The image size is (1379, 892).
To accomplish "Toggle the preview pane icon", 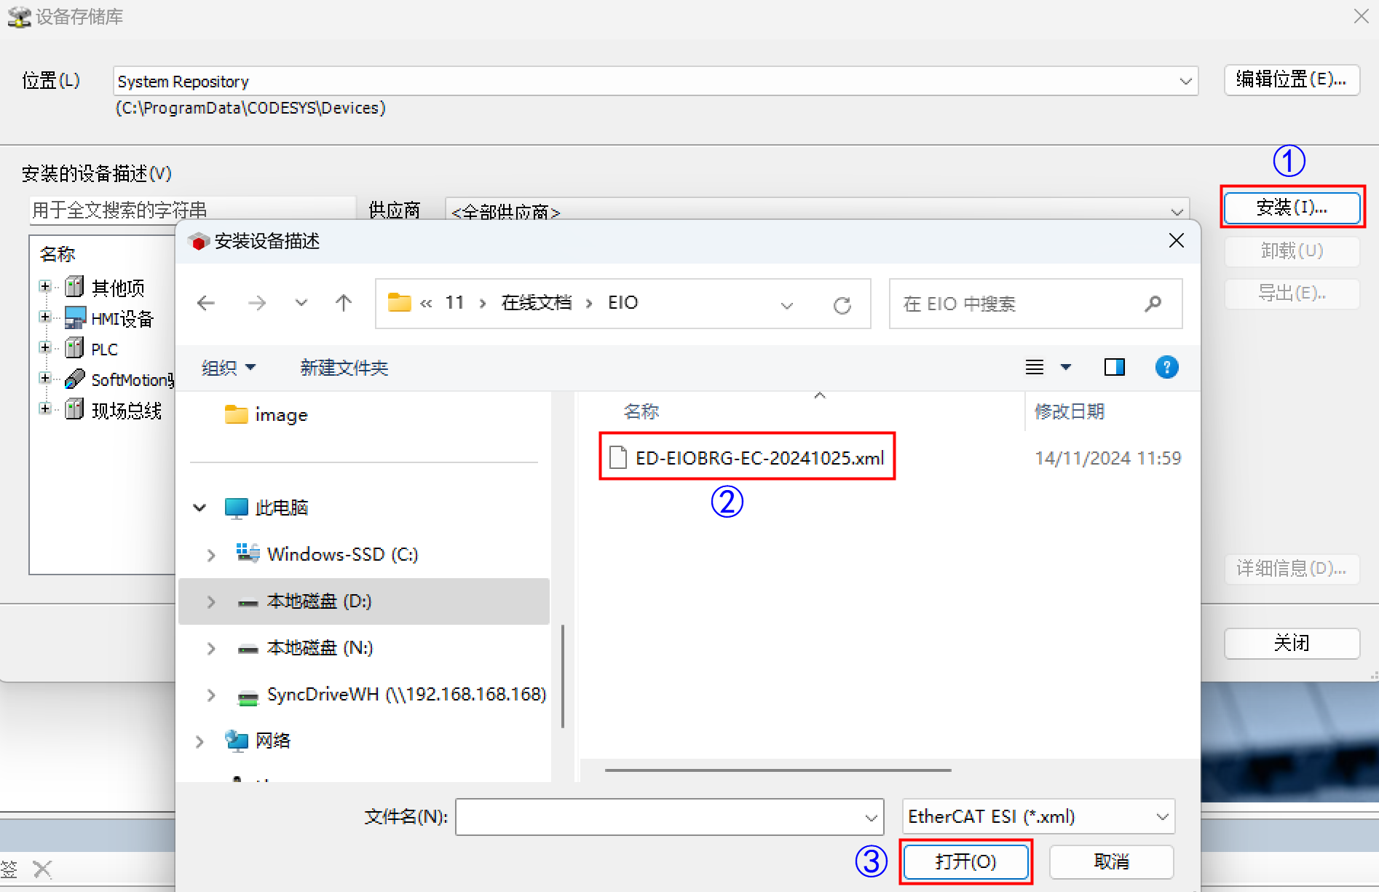I will (x=1114, y=367).
